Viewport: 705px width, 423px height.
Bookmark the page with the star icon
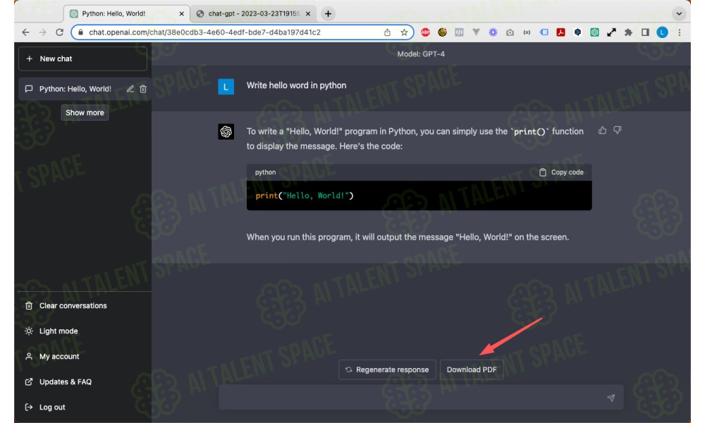(x=404, y=32)
